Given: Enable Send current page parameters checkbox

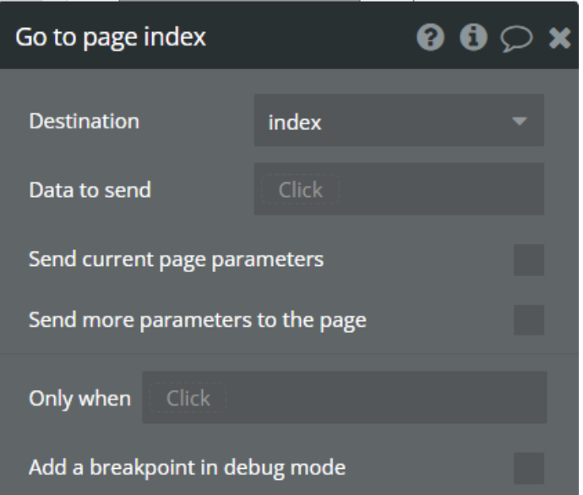Looking at the screenshot, I should pyautogui.click(x=529, y=260).
